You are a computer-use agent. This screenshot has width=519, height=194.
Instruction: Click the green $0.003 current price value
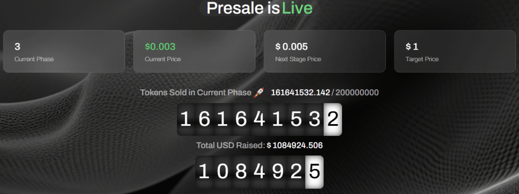[160, 47]
